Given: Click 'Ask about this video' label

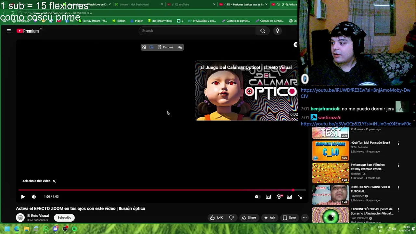Looking at the screenshot, I should click(36, 181).
